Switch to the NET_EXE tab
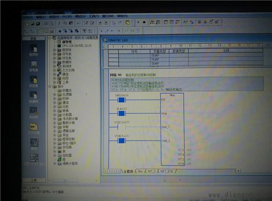The image size is (272, 201). click(x=167, y=172)
